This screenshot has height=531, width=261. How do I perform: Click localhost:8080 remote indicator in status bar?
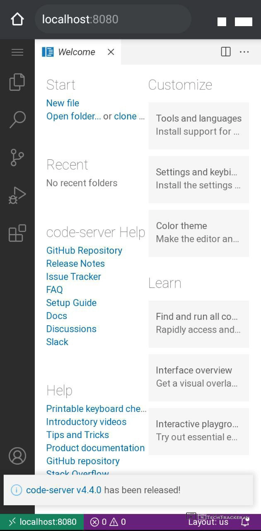[x=42, y=522]
